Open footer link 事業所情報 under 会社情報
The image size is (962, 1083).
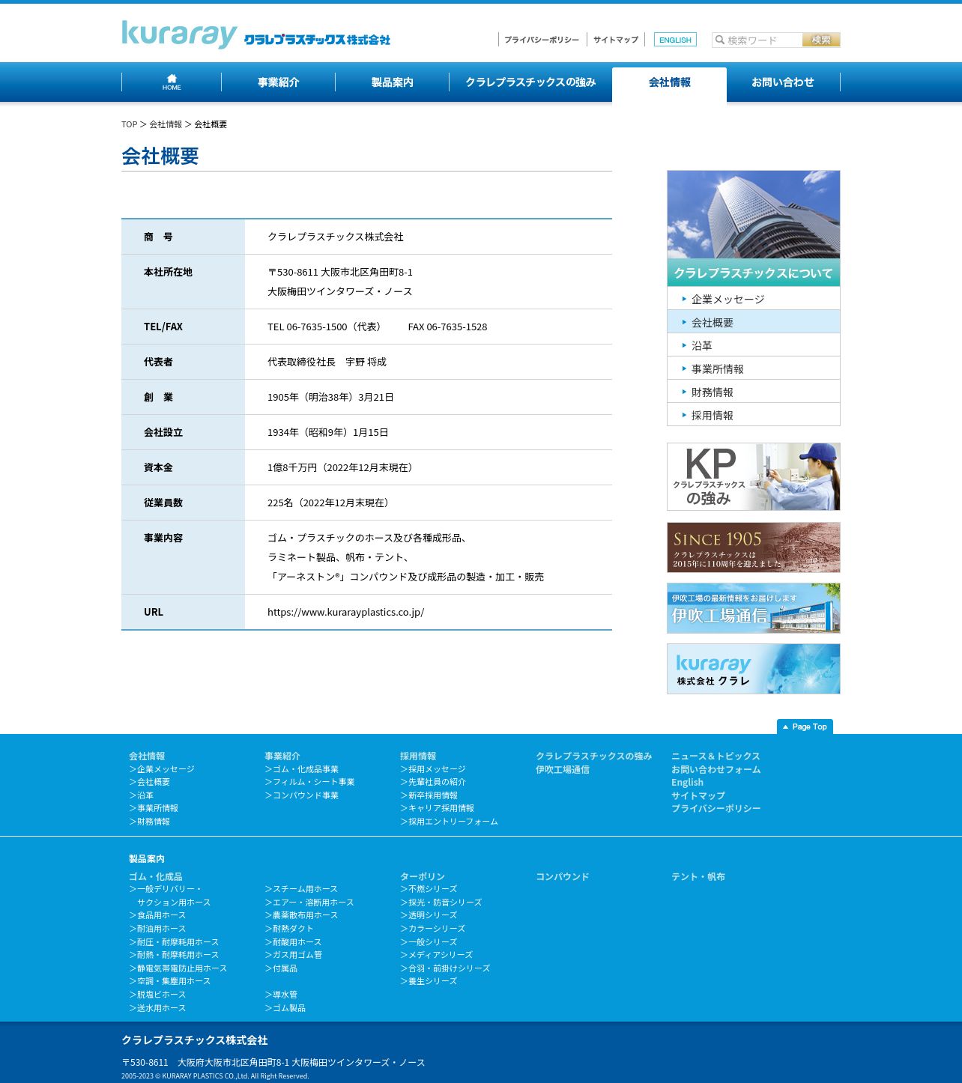pos(154,808)
